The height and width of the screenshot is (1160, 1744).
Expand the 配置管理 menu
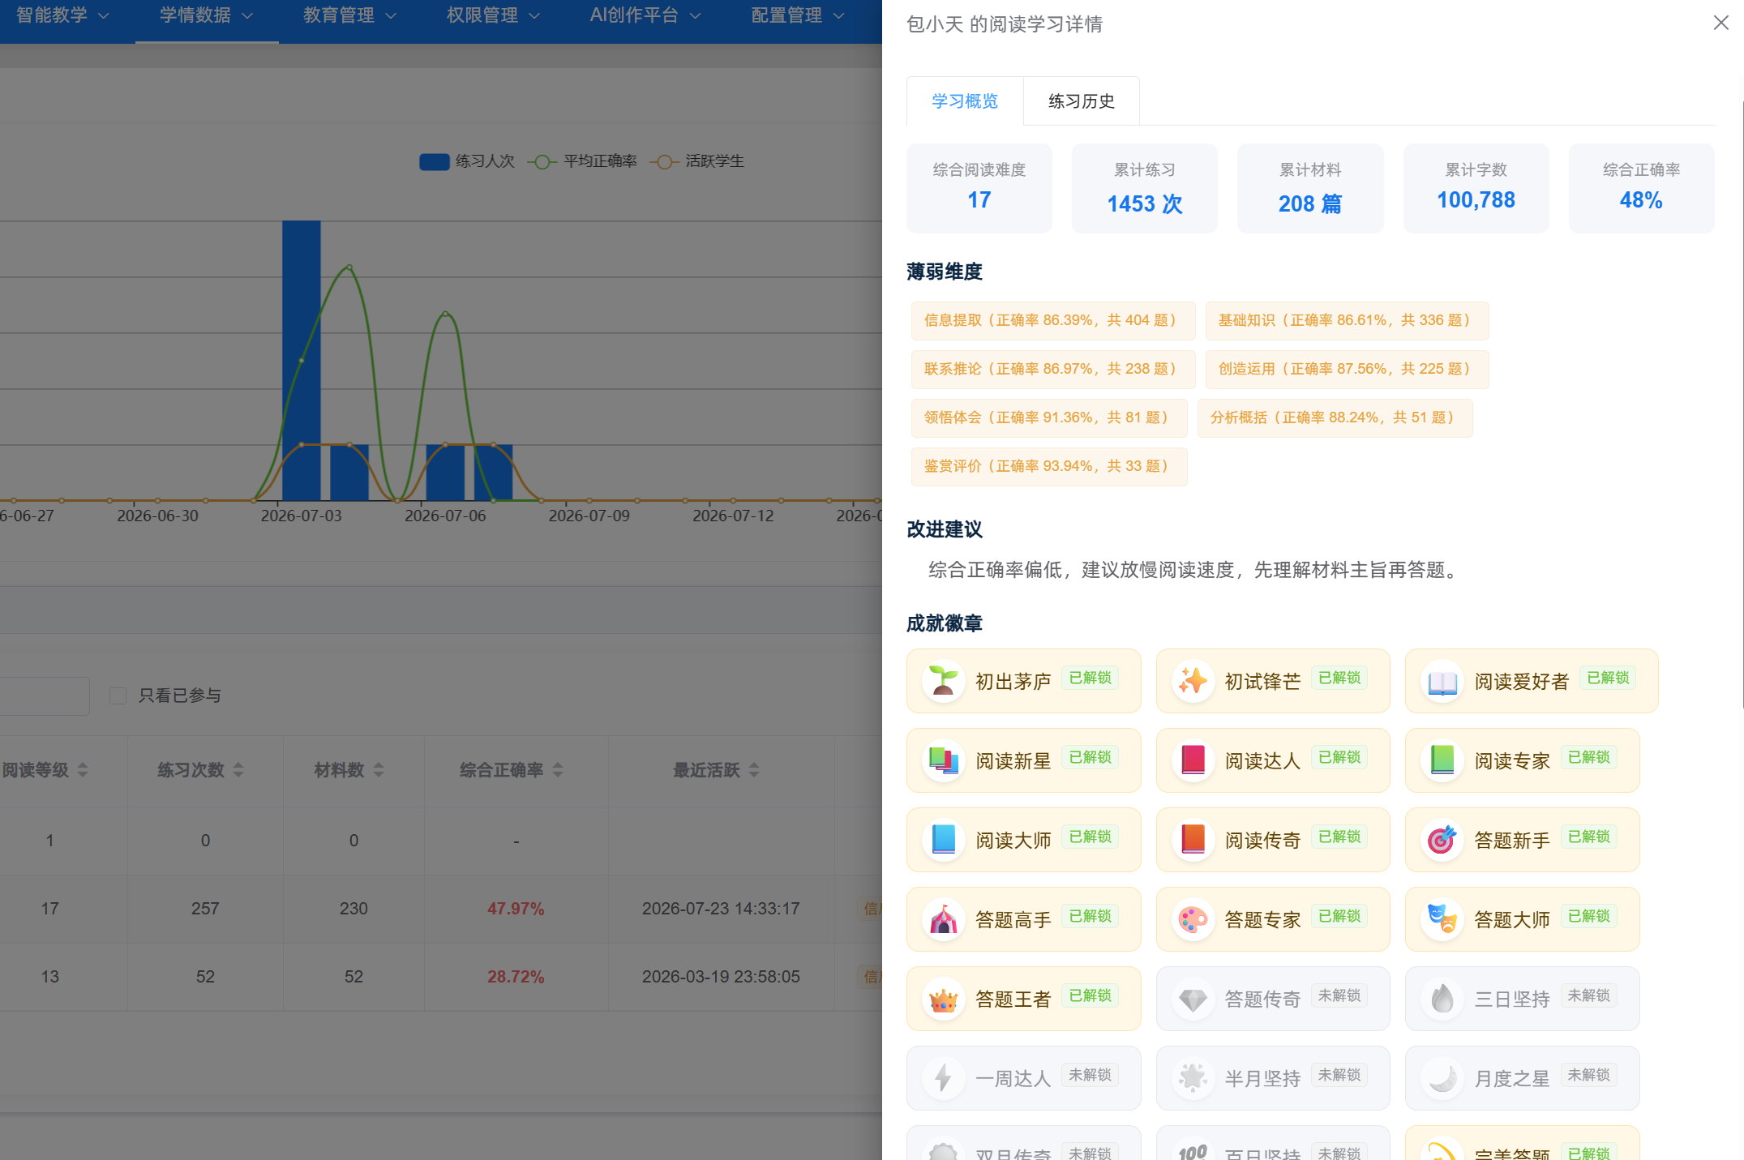tap(799, 15)
